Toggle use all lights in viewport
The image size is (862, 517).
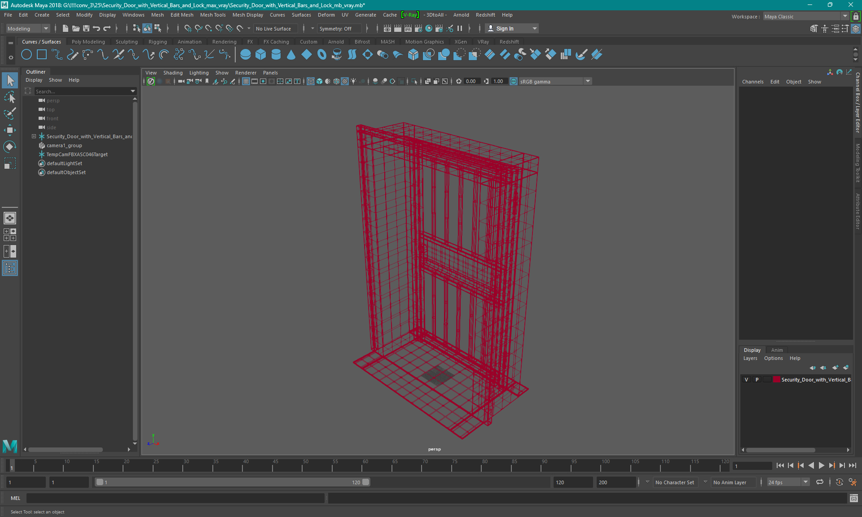(353, 81)
